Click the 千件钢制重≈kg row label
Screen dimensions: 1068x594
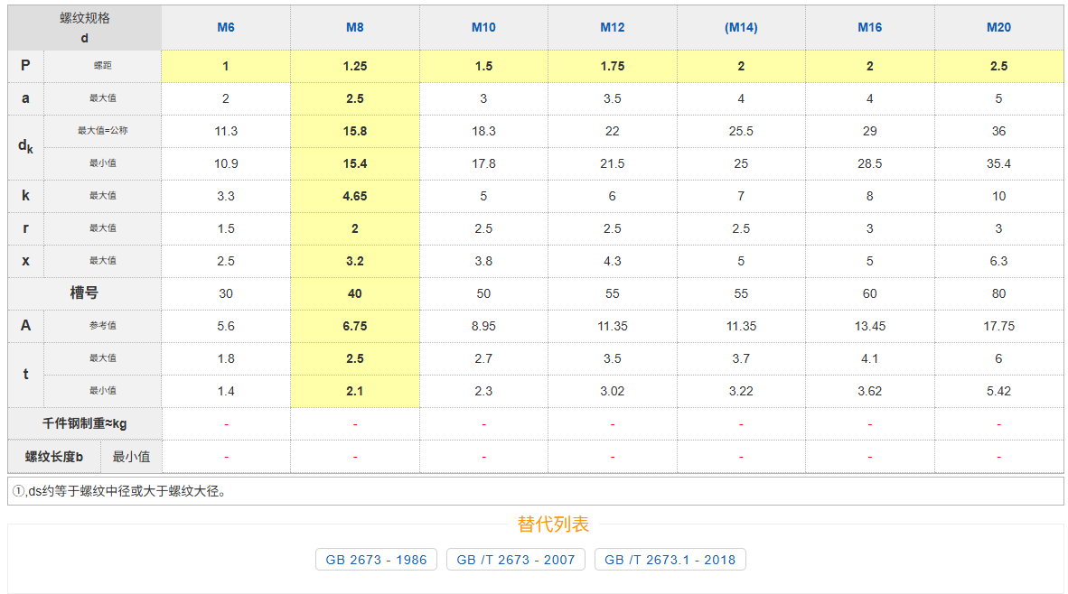(x=85, y=423)
